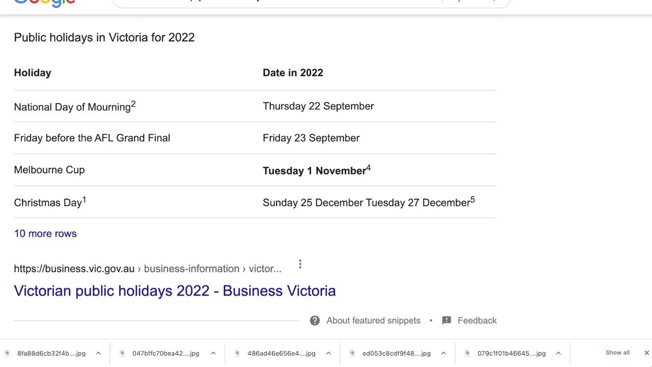Expand the table with "10 more rows"
This screenshot has height=367, width=652.
[x=45, y=233]
